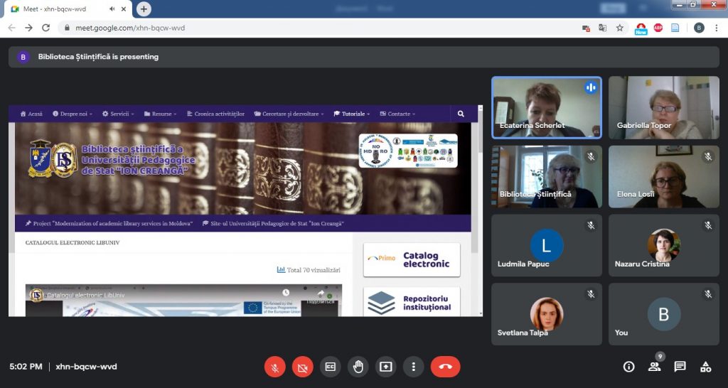728x388 pixels.
Task: Open More options three-dot menu in Meet
Action: point(413,367)
